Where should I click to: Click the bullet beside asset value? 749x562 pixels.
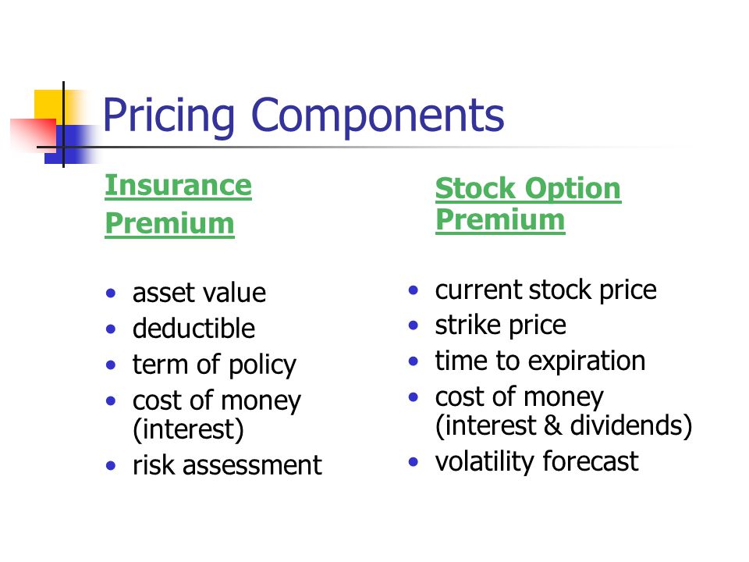click(x=111, y=293)
